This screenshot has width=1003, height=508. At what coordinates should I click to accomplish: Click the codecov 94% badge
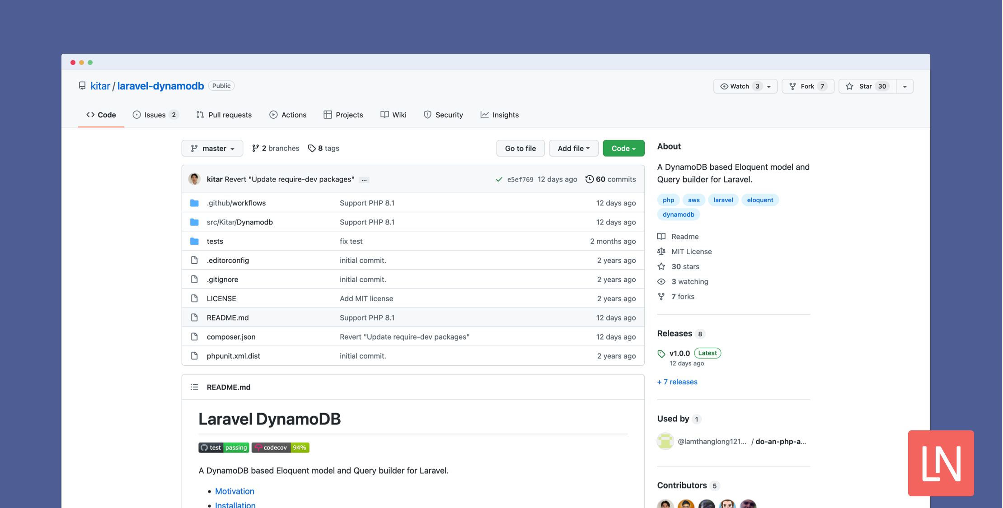[281, 447]
